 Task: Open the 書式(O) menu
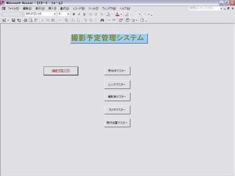tap(65, 8)
